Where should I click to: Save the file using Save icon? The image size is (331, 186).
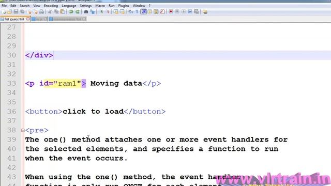click(16, 12)
